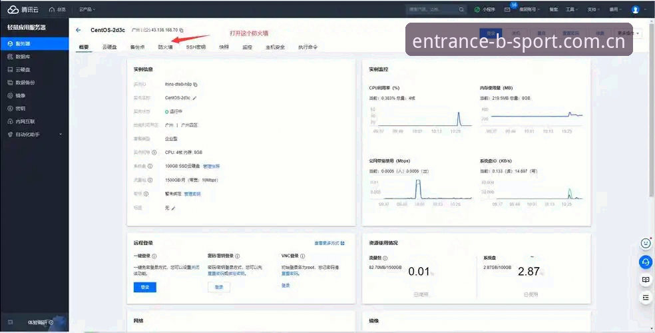Edit the tag pencil icon

tap(173, 208)
